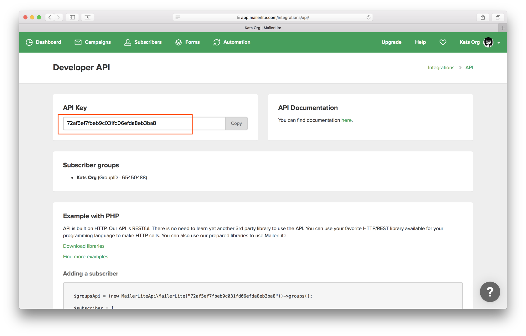The image size is (526, 336).
Task: Click the heart icon in the navbar
Action: coord(443,42)
